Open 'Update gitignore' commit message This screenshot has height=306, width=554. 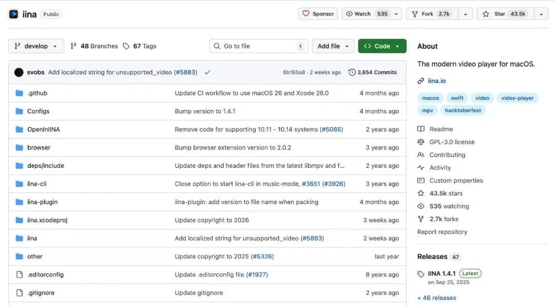pyautogui.click(x=199, y=293)
